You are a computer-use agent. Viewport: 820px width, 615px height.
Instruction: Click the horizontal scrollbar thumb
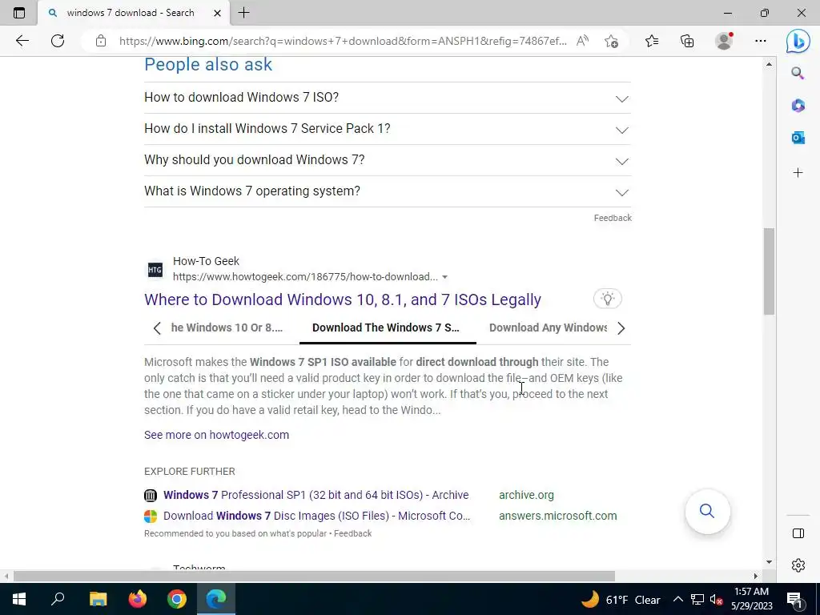tap(314, 576)
